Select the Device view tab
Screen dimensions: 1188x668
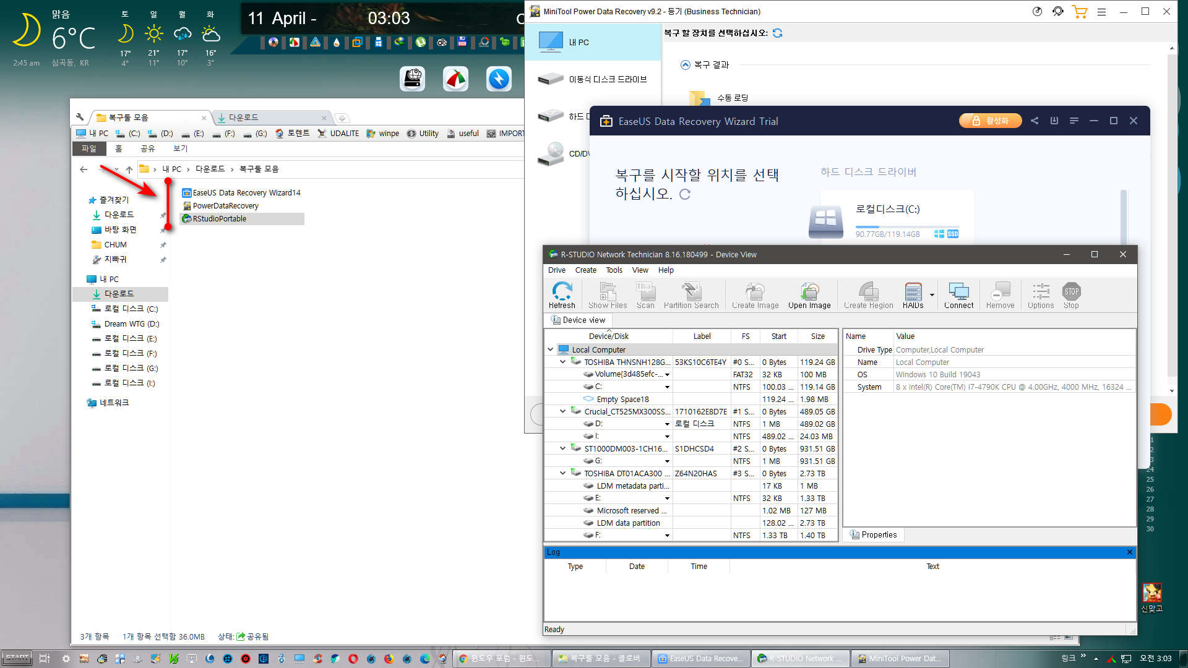578,320
